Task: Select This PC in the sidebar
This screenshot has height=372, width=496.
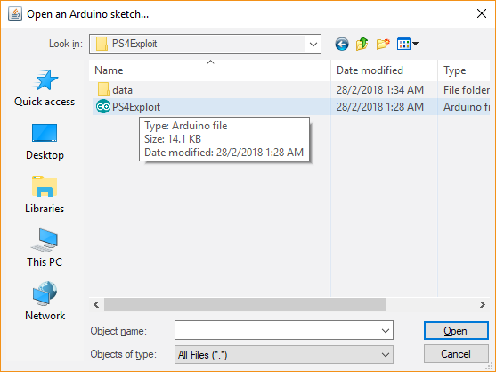Action: (45, 248)
